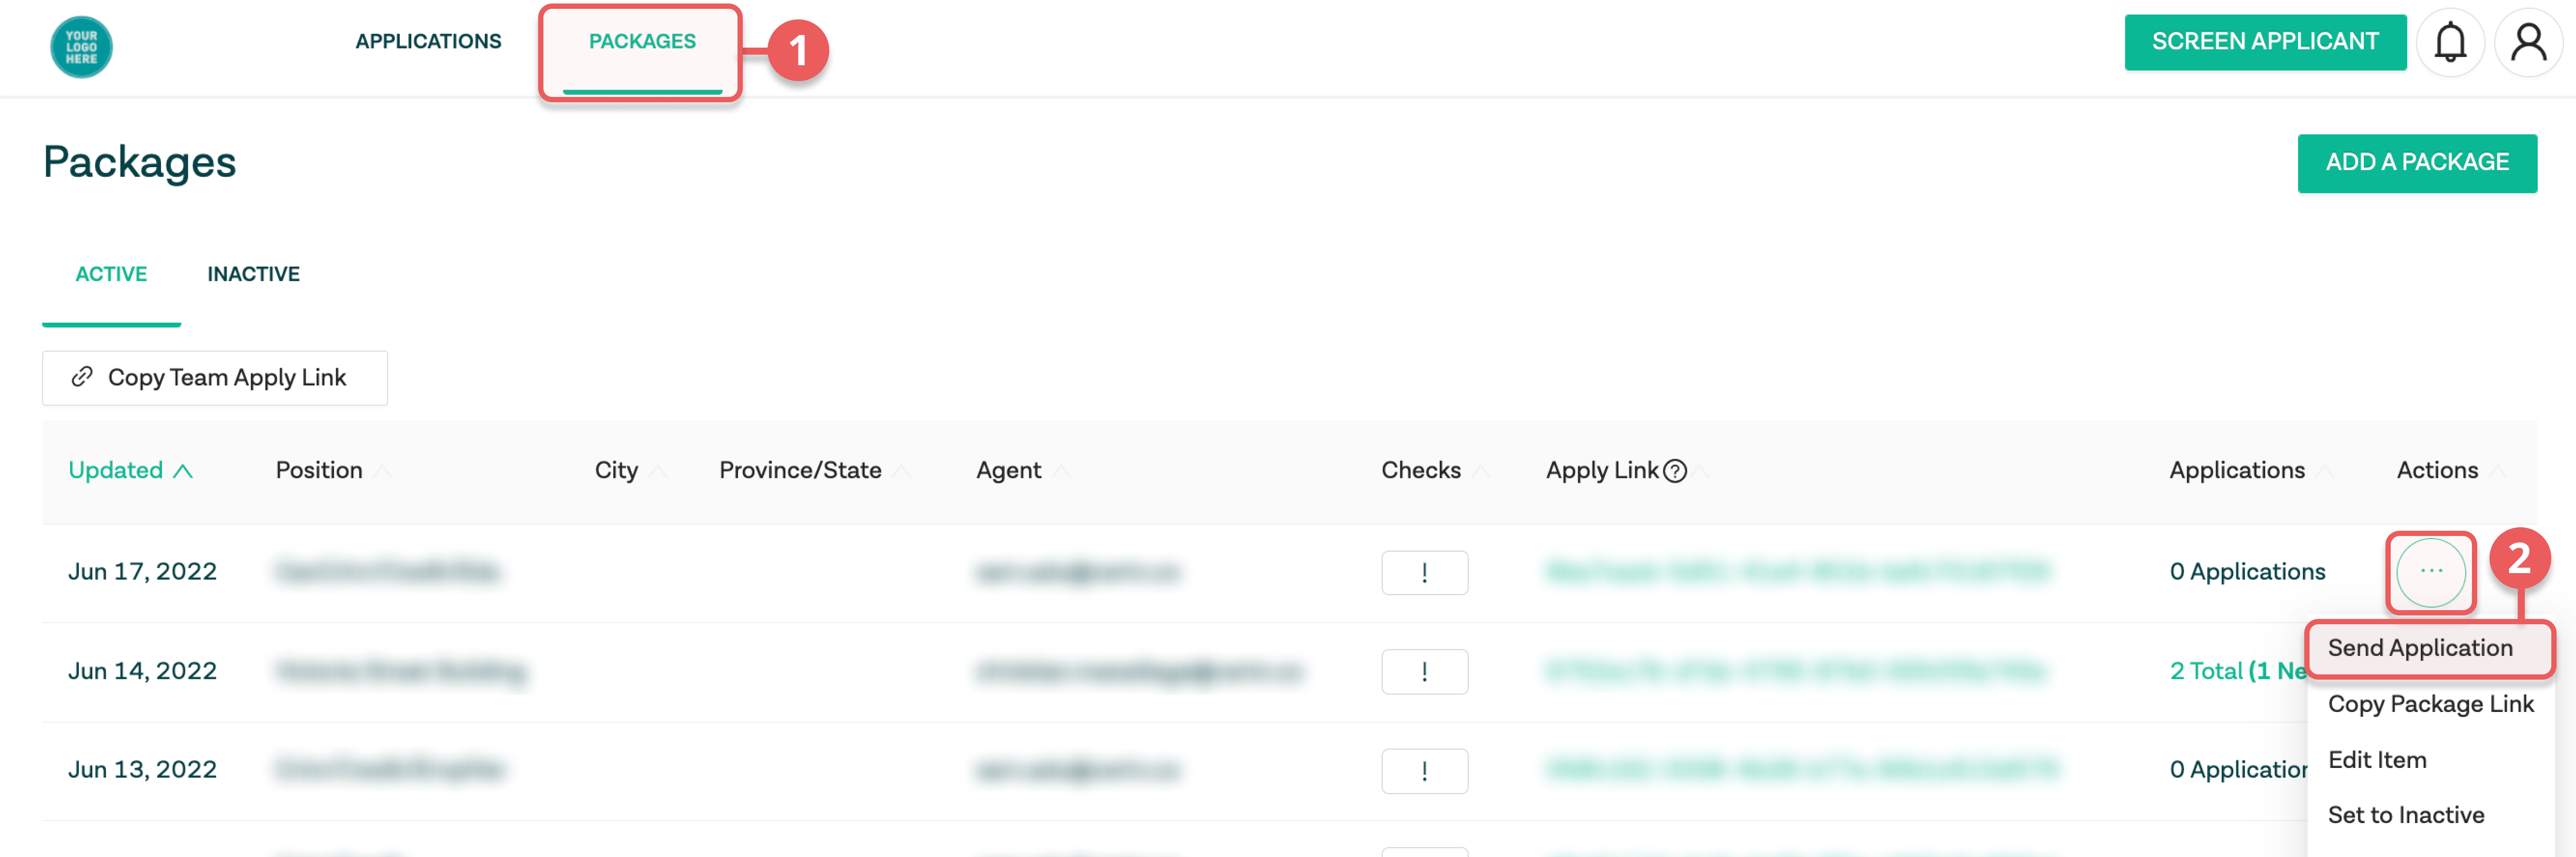Viewport: 2576px width, 857px height.
Task: Click Copy Team Apply Link button
Action: (215, 378)
